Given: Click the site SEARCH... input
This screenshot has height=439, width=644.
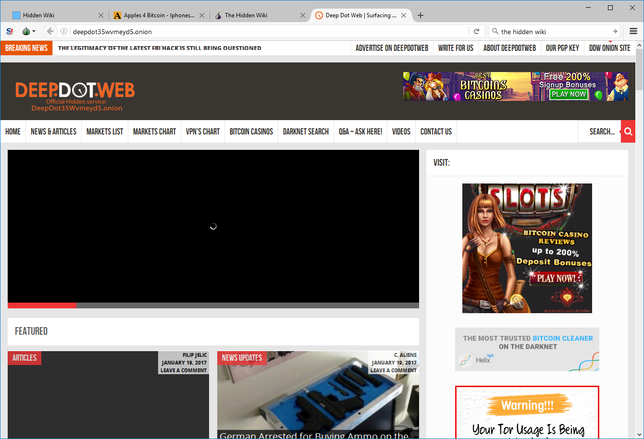Looking at the screenshot, I should pyautogui.click(x=600, y=132).
